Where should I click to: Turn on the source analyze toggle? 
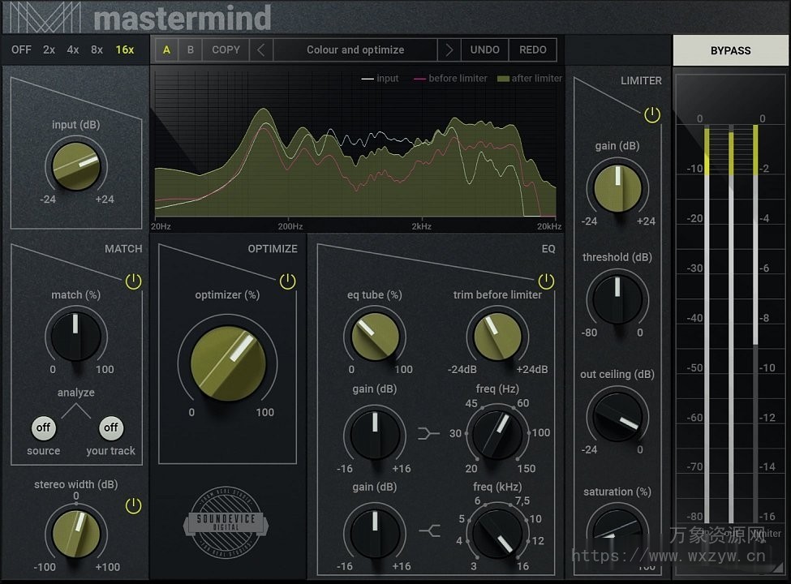click(x=43, y=428)
